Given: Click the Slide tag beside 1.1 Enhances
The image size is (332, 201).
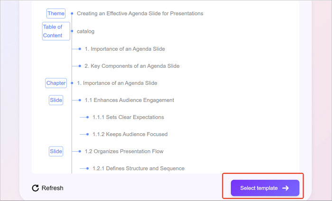Looking at the screenshot, I should click(56, 100).
